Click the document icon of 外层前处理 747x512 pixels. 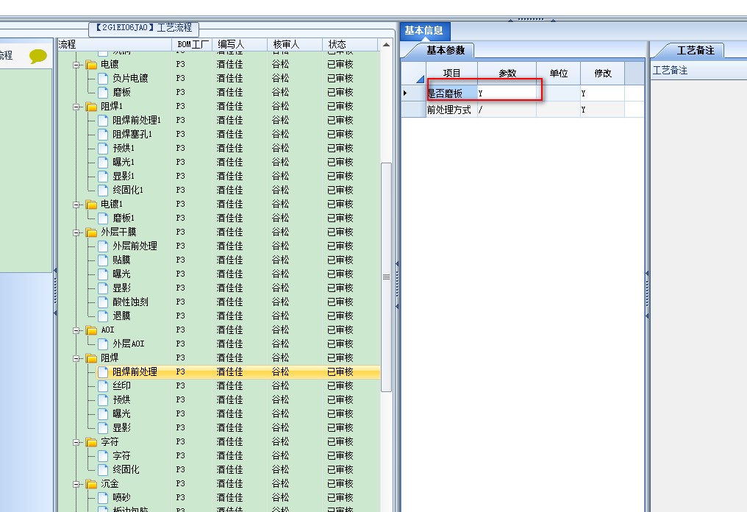pyautogui.click(x=103, y=246)
